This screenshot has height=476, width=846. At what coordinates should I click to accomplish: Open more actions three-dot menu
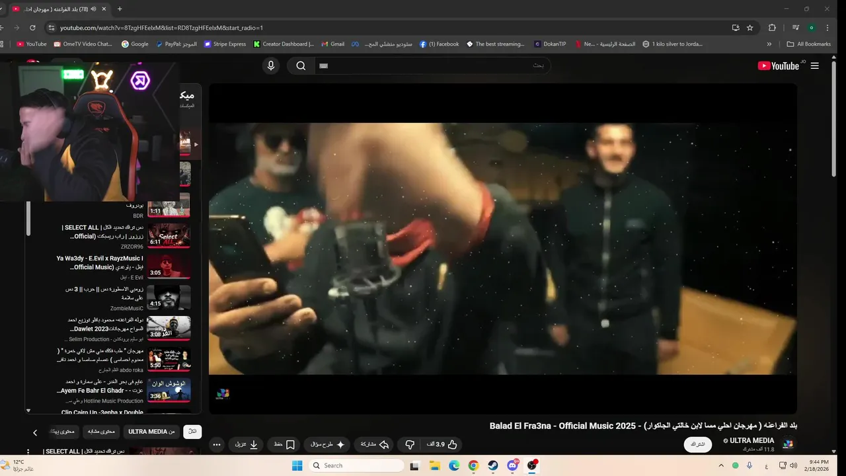[x=217, y=445]
